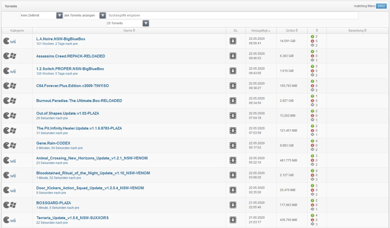The width and height of the screenshot is (390, 228).
Task: Click the 2052 matching filters badge
Action: click(381, 6)
